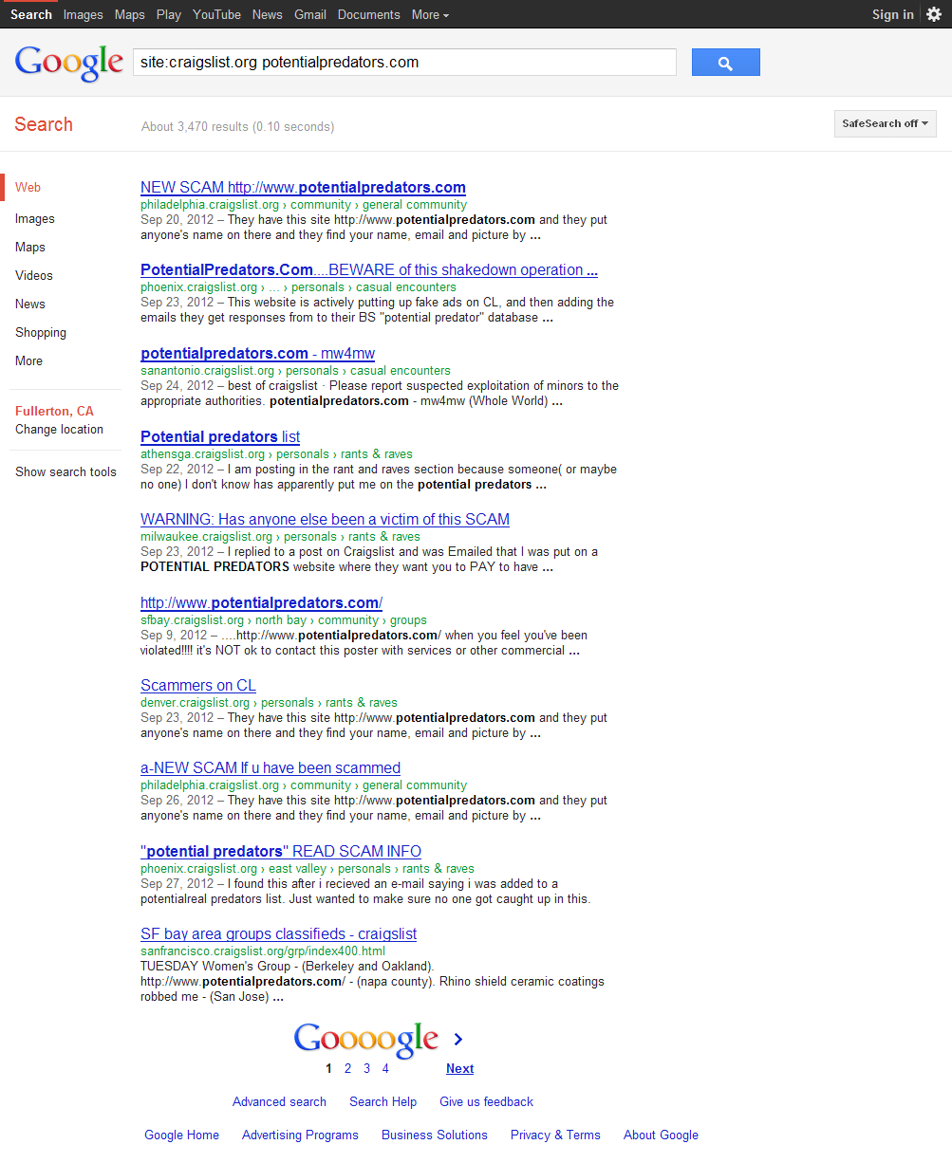The image size is (952, 1163).
Task: Open Google Home footer link
Action: (x=181, y=1135)
